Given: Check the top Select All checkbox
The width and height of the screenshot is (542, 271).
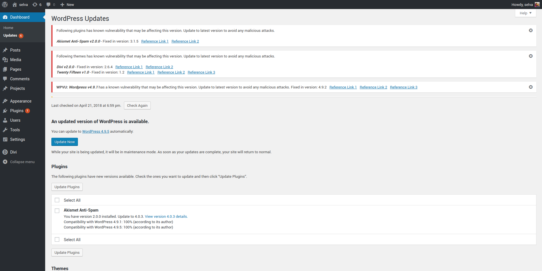Looking at the screenshot, I should [x=57, y=200].
